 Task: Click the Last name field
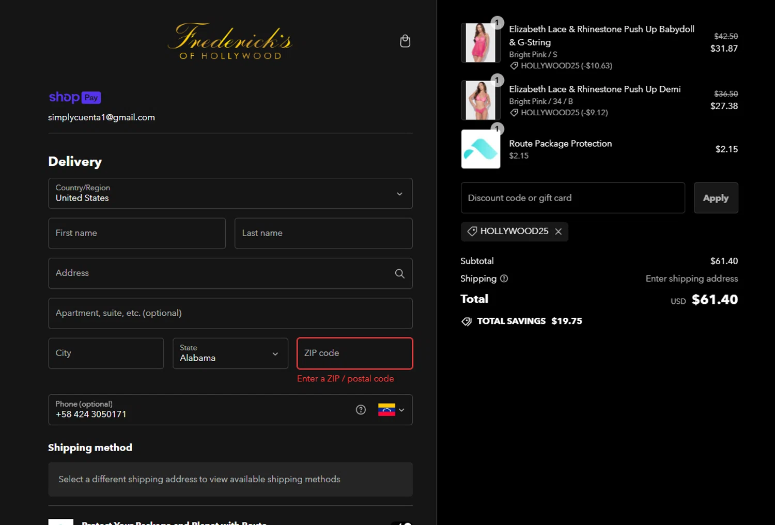323,233
